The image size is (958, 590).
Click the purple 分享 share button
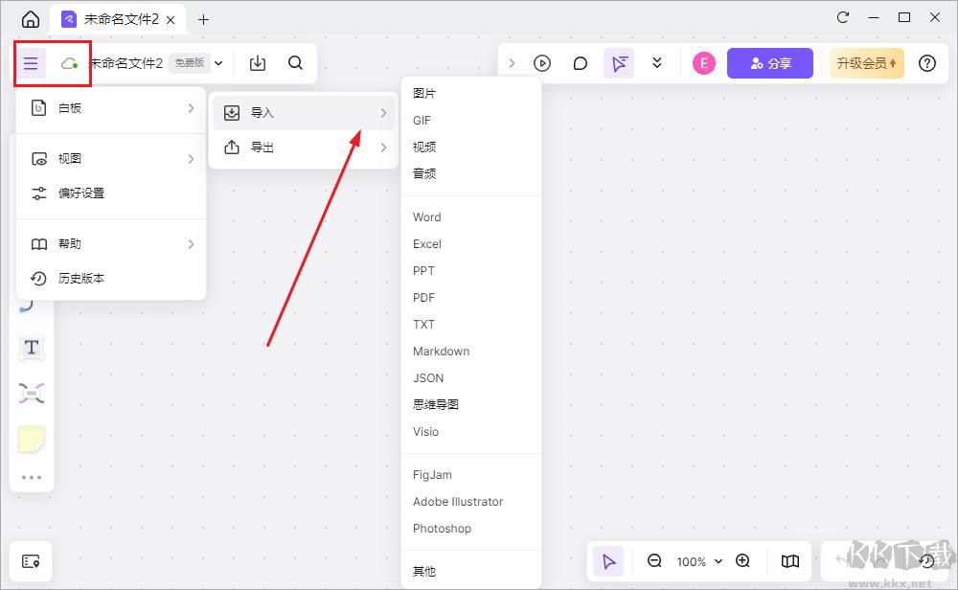click(x=770, y=61)
